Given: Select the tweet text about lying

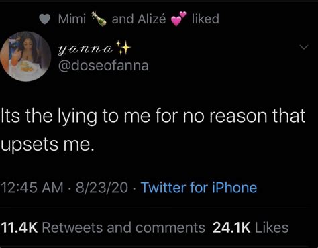Looking at the screenshot, I should tap(153, 130).
